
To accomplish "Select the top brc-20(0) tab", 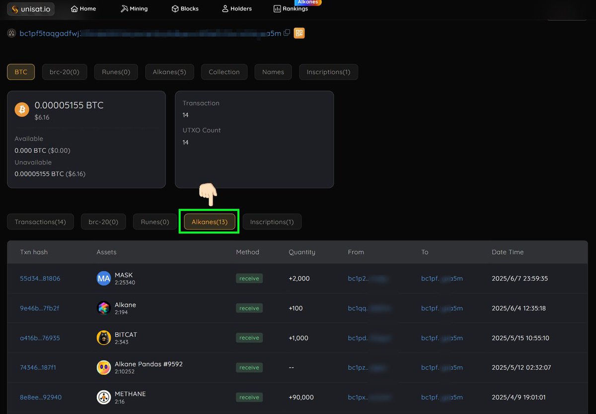I will point(65,72).
